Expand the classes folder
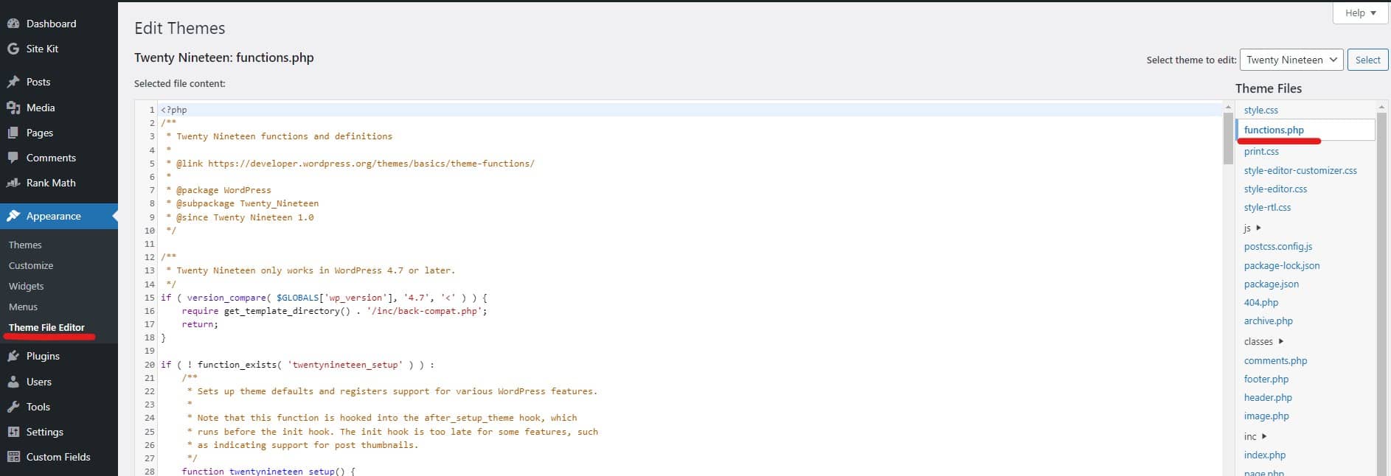Screen dimensions: 1391x476 1264,341
